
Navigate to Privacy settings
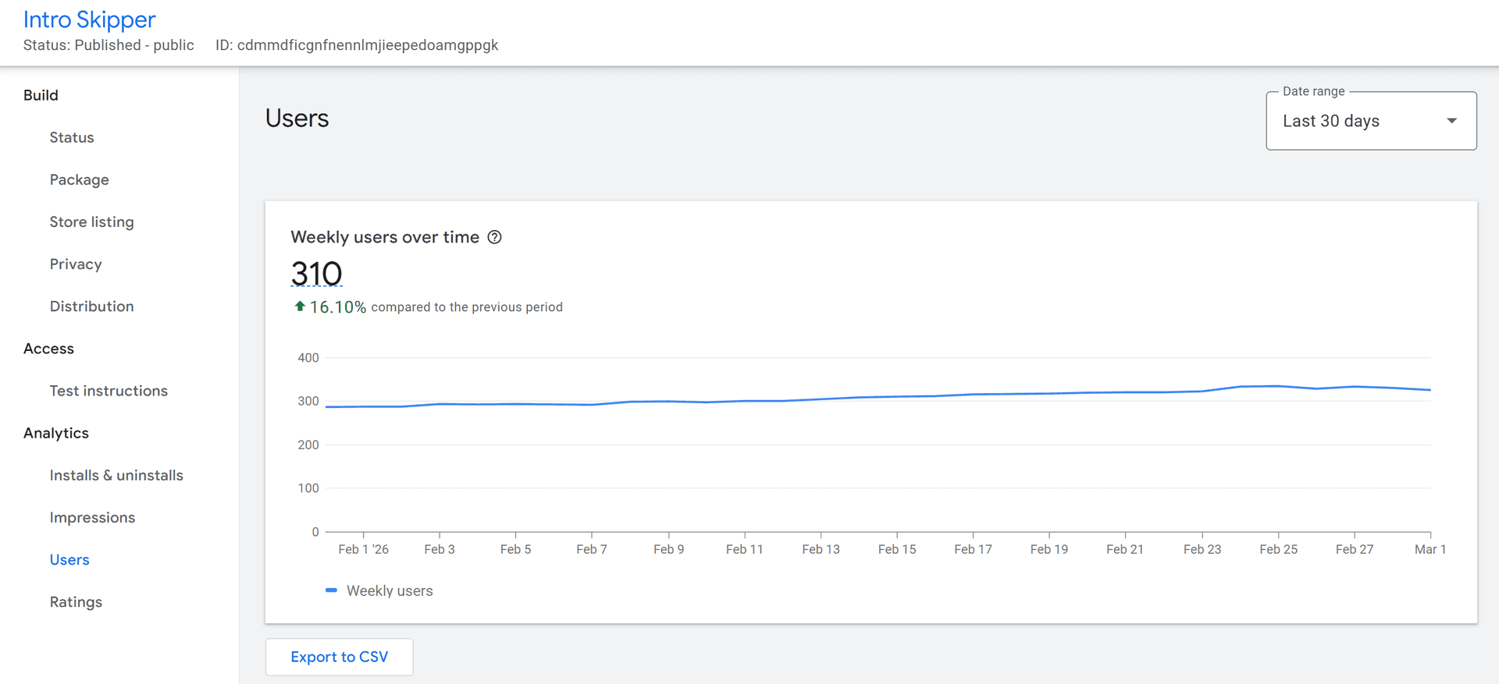tap(76, 264)
